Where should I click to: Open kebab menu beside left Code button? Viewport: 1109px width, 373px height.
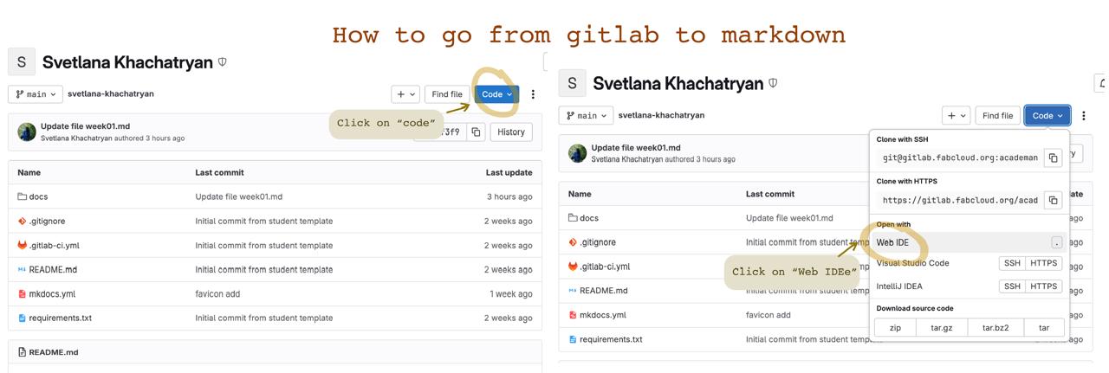[x=533, y=94]
